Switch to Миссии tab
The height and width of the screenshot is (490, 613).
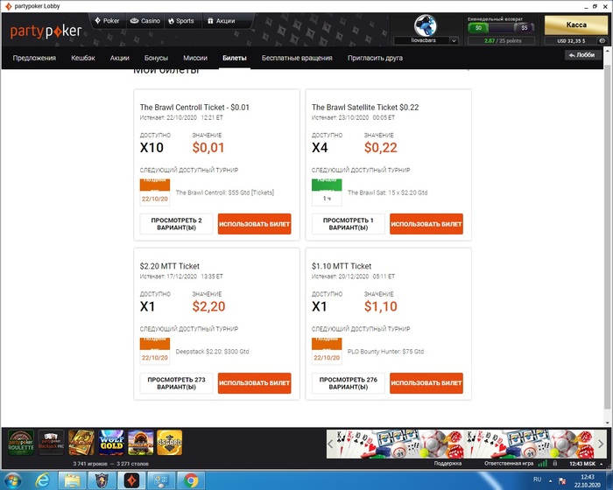[x=195, y=58]
